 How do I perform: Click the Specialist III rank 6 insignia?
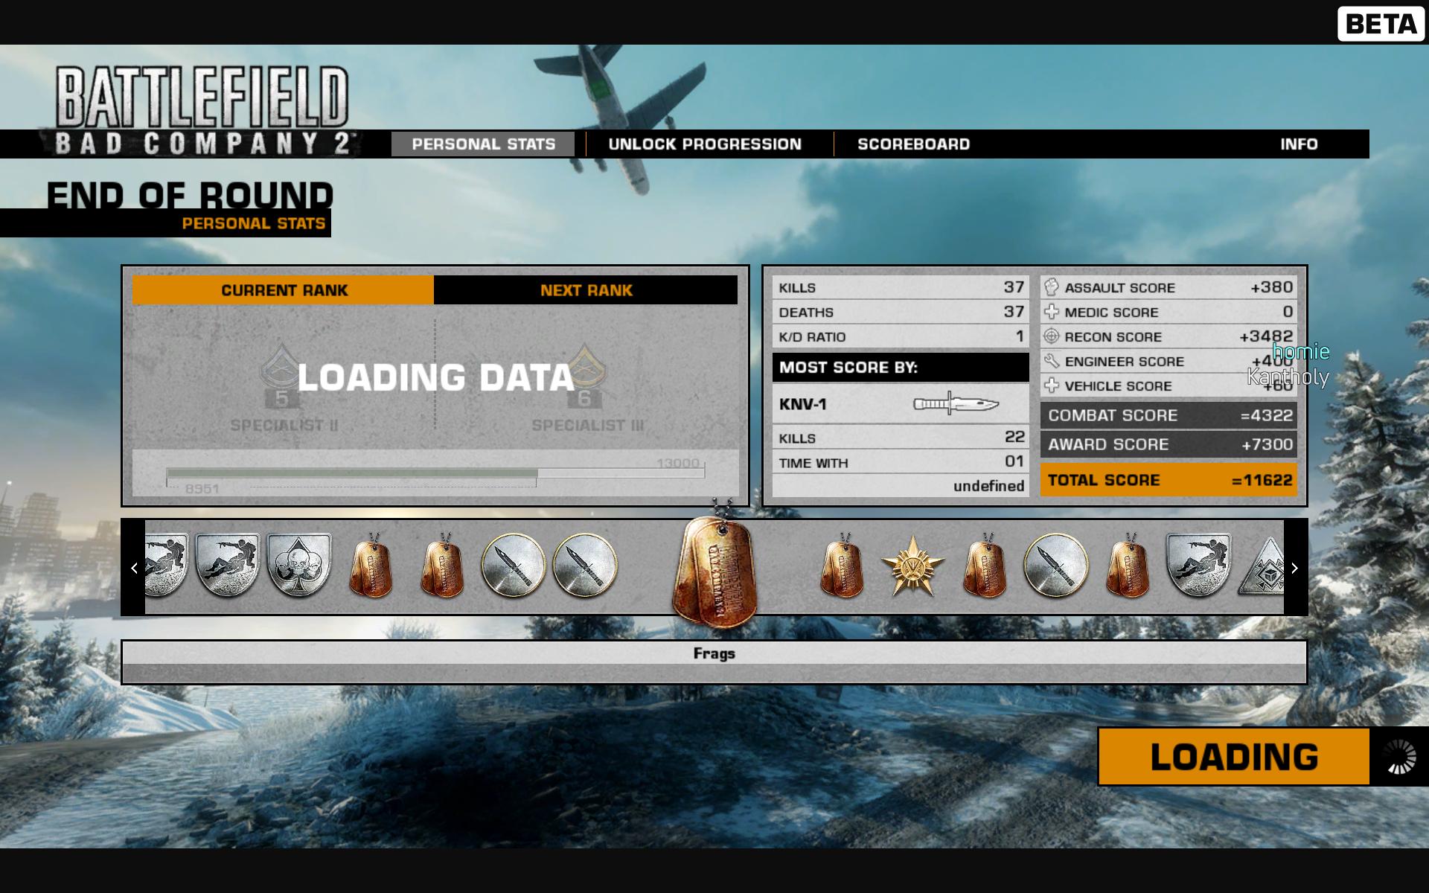584,377
